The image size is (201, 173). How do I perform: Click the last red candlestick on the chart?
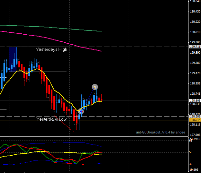coord(102,99)
